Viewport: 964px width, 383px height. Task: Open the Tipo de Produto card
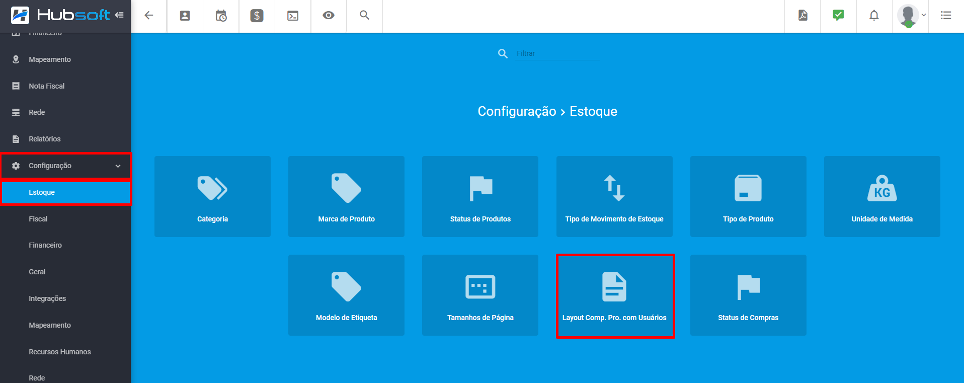pyautogui.click(x=748, y=196)
